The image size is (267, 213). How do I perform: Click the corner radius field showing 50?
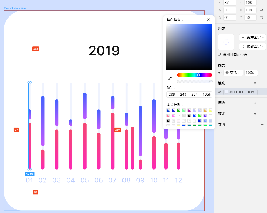[251, 18]
